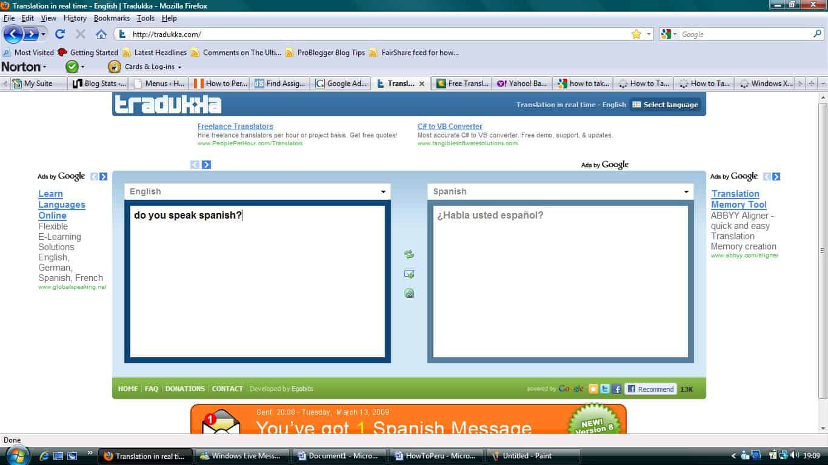Switch to the Google Ad... tab
Screen dimensions: 828x465
coord(341,84)
